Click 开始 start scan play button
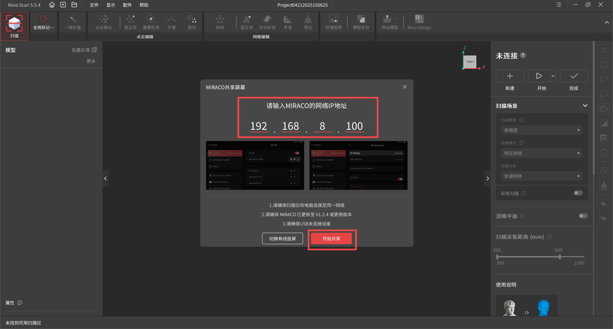Viewport: 613px width, 329px height. (x=539, y=76)
